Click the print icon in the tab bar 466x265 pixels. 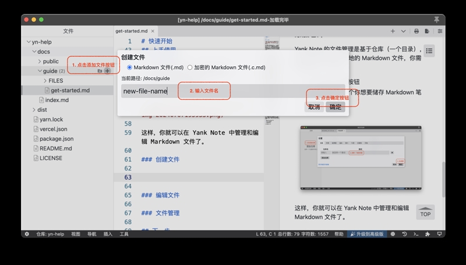click(x=416, y=31)
